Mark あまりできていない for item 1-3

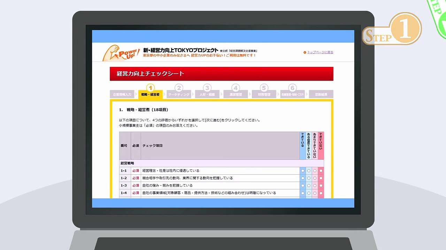[x=315, y=185]
